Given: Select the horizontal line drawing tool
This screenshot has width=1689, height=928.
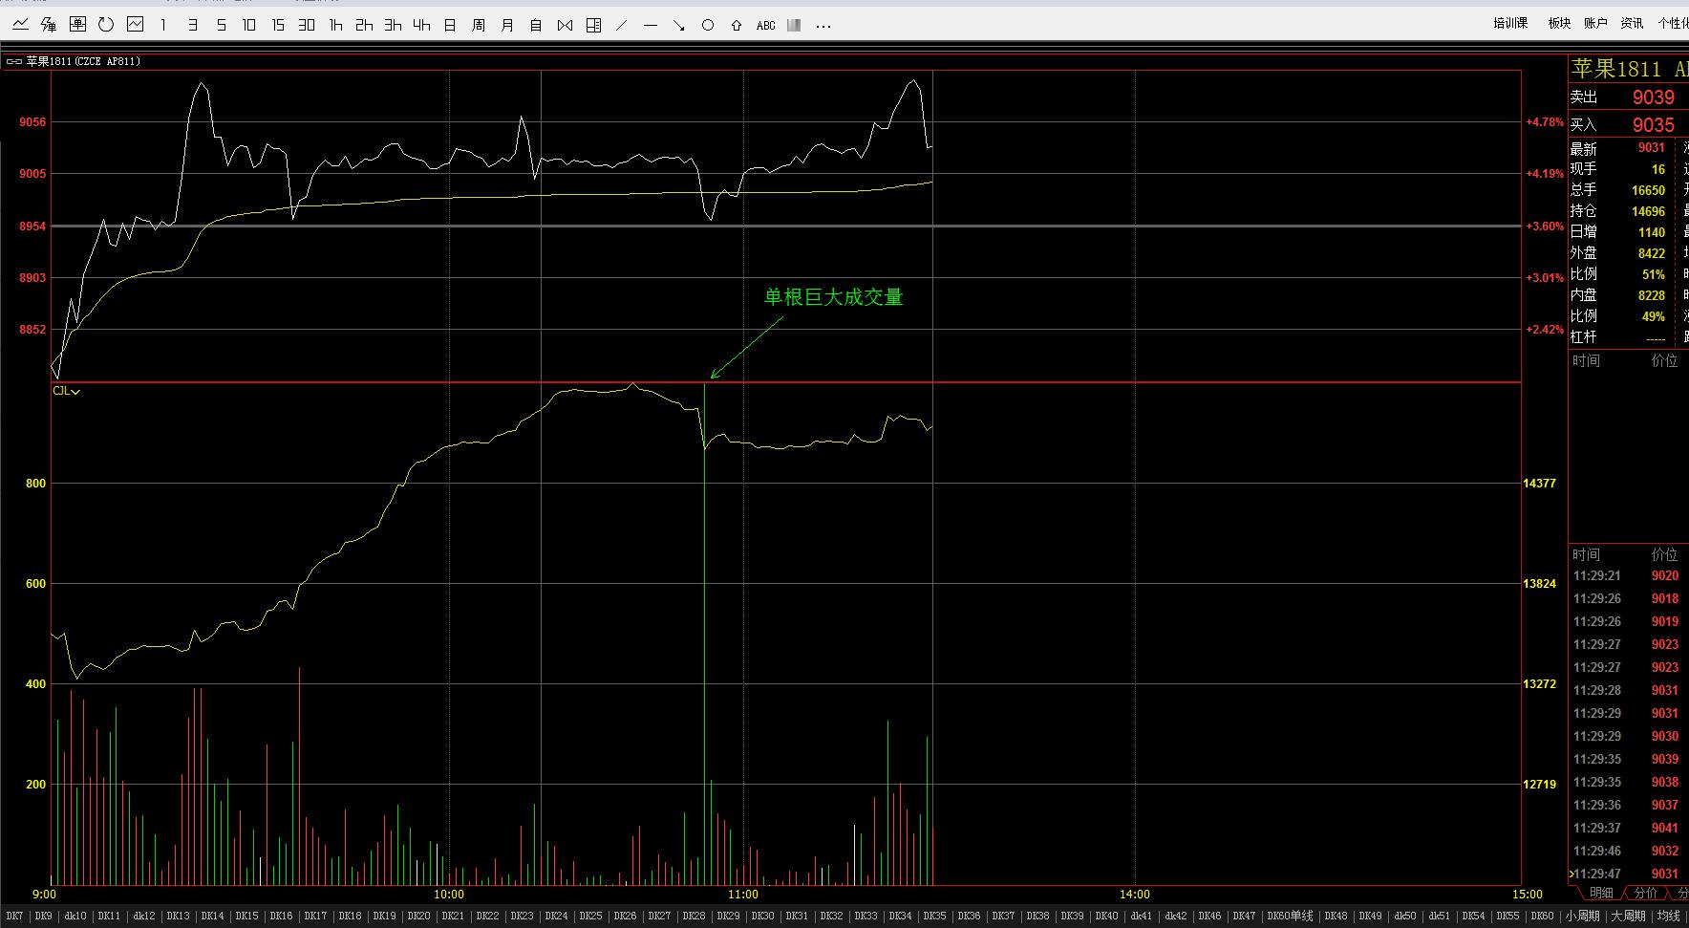Looking at the screenshot, I should click(x=651, y=26).
